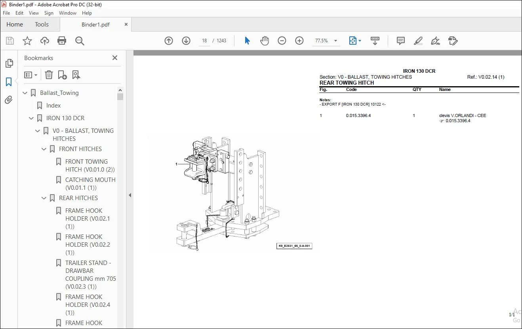
Task: Click the scrolling mode keyboard icon
Action: tap(375, 41)
